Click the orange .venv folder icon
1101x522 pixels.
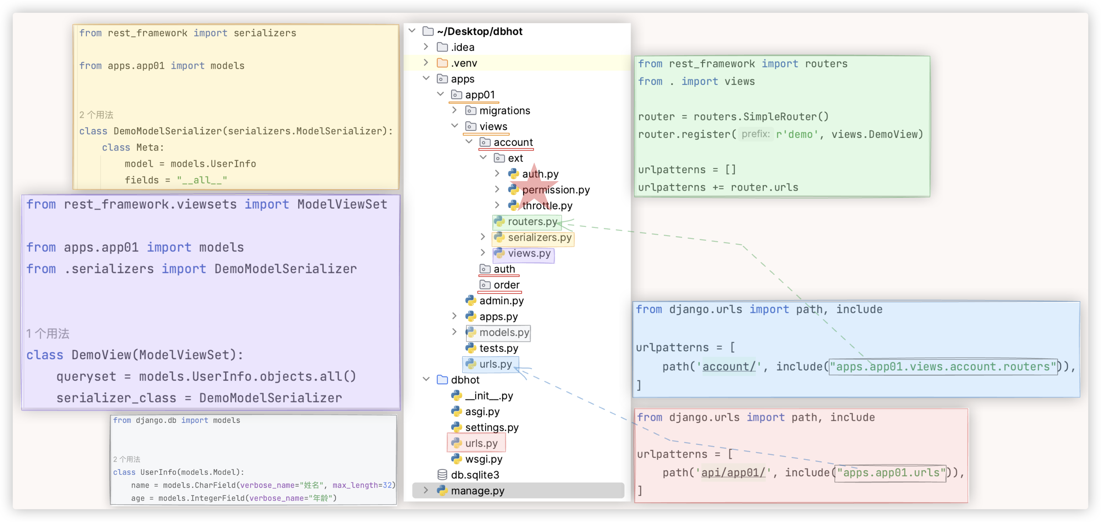point(442,63)
